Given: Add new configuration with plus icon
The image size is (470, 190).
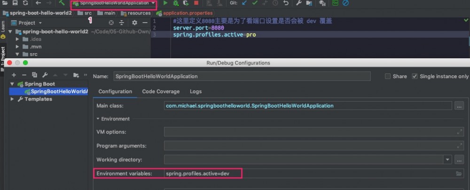Looking at the screenshot, I should pos(14,75).
